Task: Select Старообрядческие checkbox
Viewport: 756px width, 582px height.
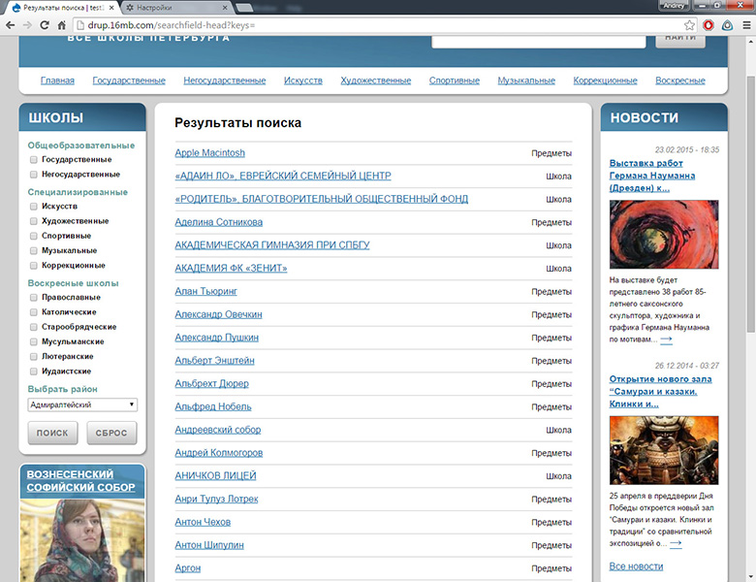Action: point(33,327)
